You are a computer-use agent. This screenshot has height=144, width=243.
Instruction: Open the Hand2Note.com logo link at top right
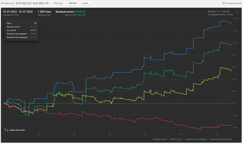click(232, 3)
